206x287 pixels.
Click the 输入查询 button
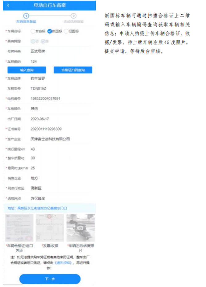[x=27, y=70]
